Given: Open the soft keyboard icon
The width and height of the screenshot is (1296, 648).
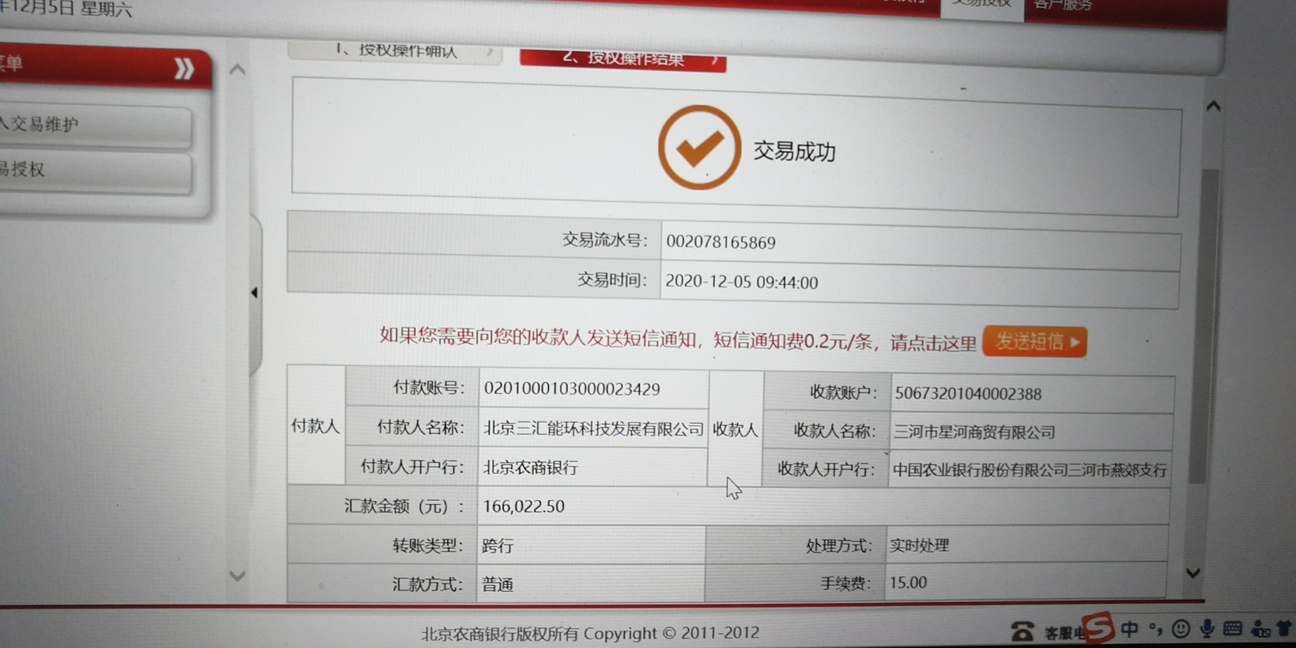Looking at the screenshot, I should 1233,629.
